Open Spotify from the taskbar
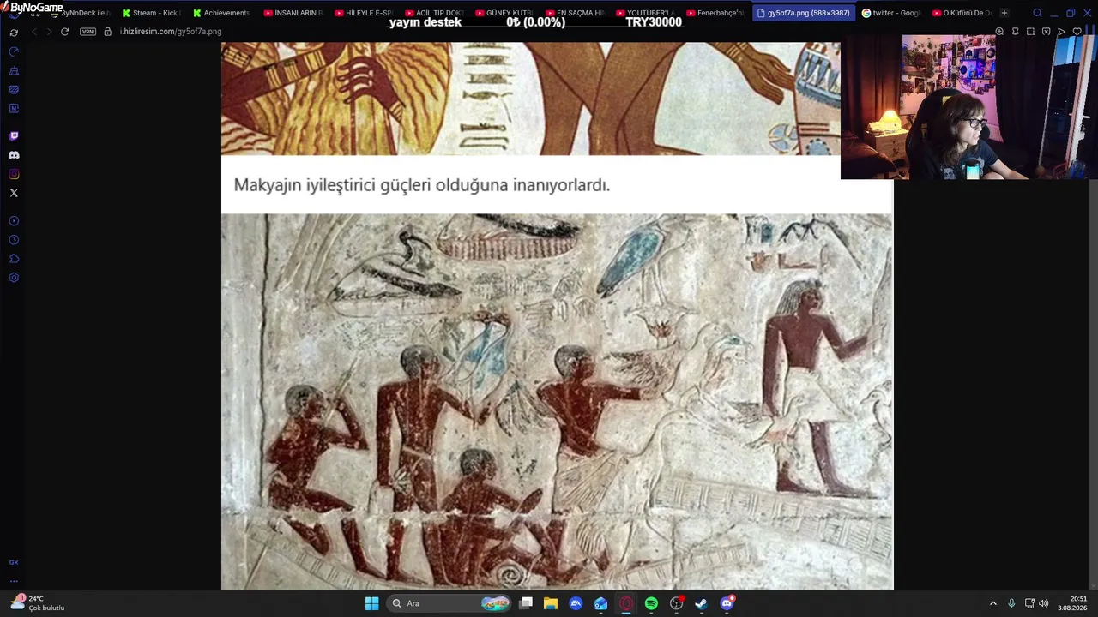This screenshot has height=617, width=1098. point(651,603)
